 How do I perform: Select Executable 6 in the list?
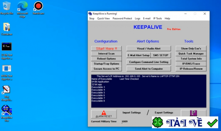98,95
